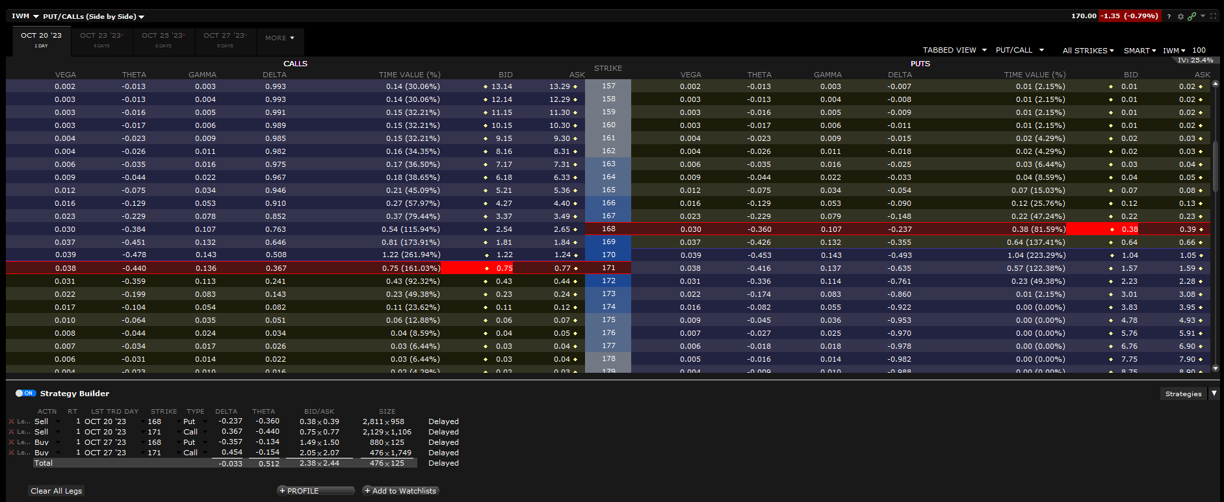Click the option chain scrollbar down arrow
The width and height of the screenshot is (1224, 502).
point(1216,368)
